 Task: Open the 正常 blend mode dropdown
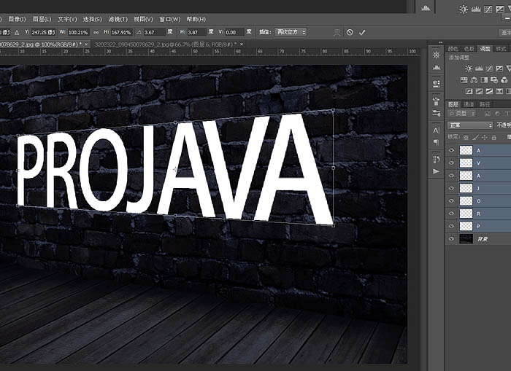pyautogui.click(x=470, y=125)
